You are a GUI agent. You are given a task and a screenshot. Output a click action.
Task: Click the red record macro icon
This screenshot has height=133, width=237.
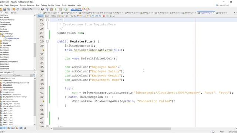tap(104, 16)
